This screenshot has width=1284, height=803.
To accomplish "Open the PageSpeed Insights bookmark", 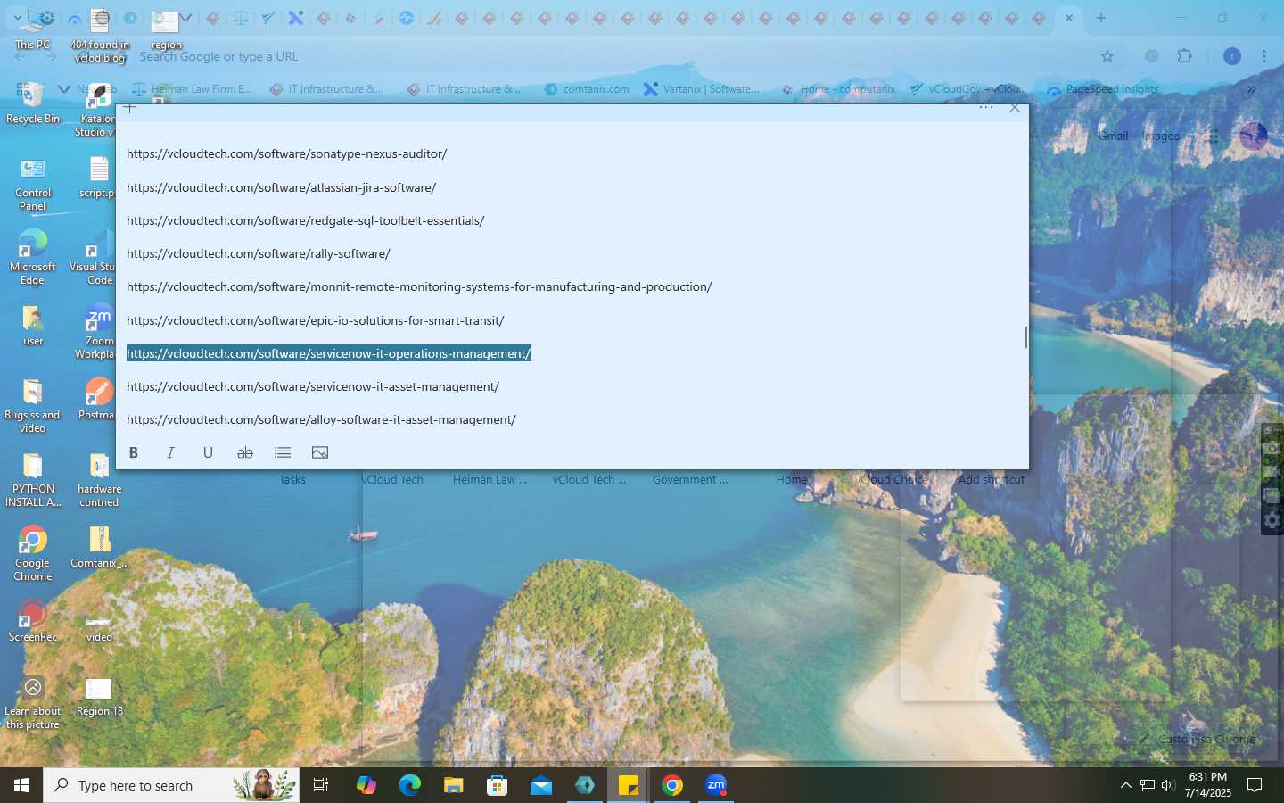I will point(1103,89).
